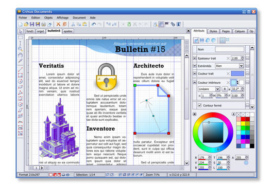Select the hand pan tool
The height and width of the screenshot is (186, 273).
21,55
